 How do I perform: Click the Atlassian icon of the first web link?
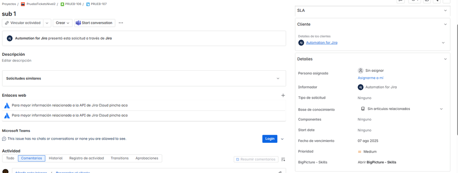[7, 105]
